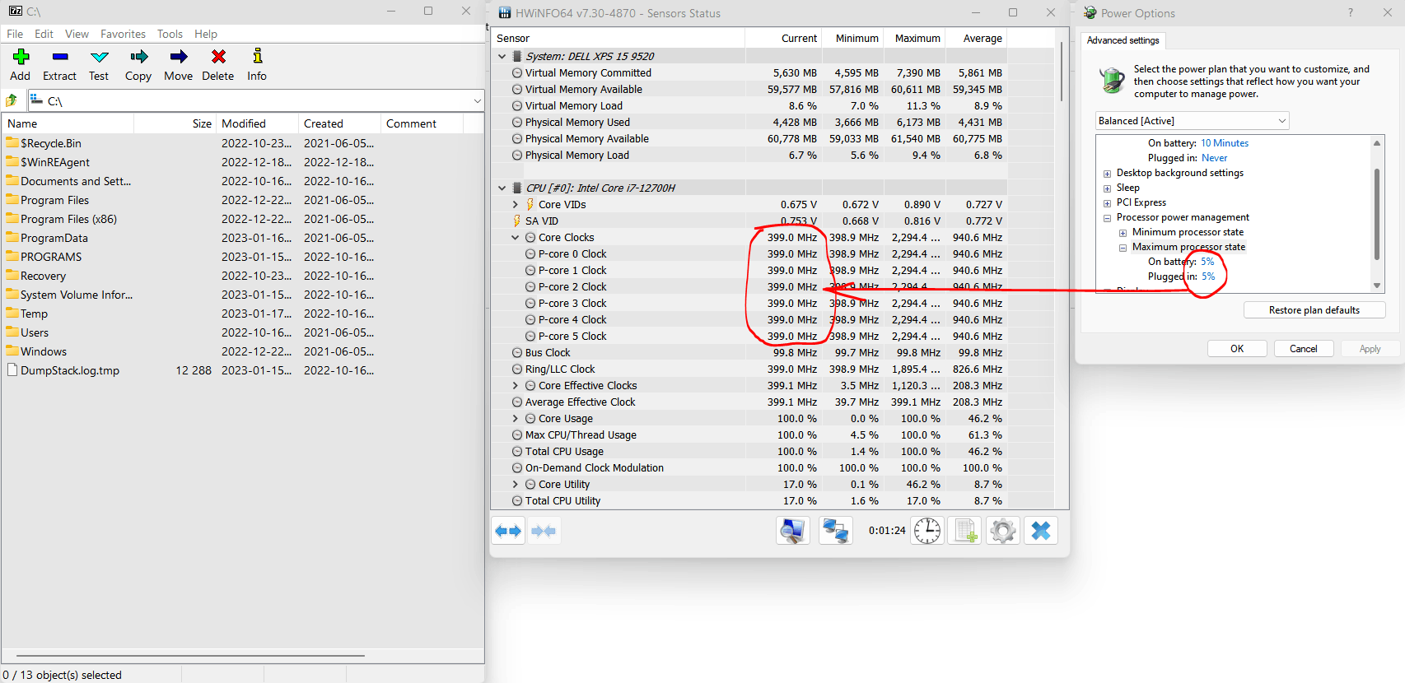Click the Copy toolbar icon
The image size is (1405, 683).
pyautogui.click(x=138, y=57)
